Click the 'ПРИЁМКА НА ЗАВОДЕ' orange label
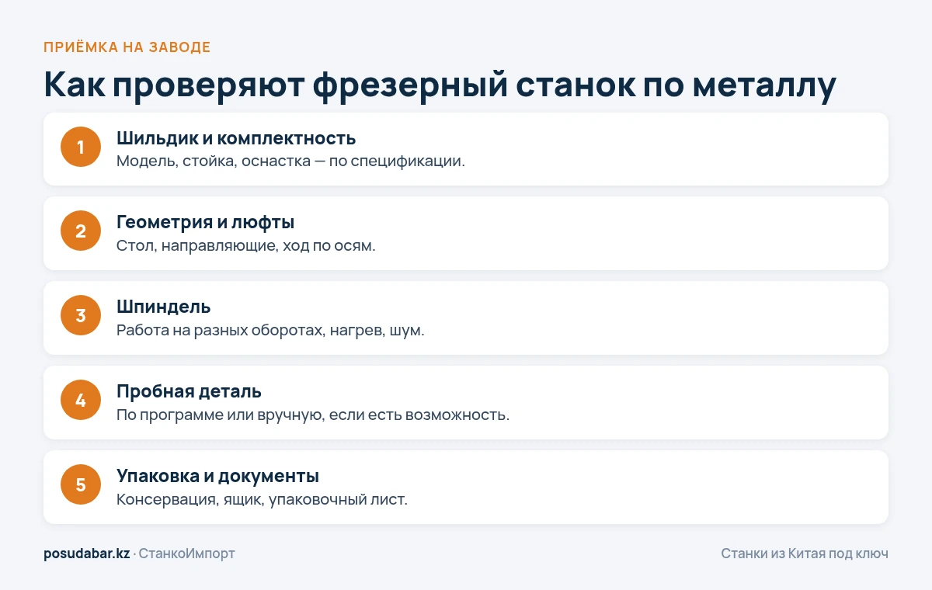 tap(127, 47)
